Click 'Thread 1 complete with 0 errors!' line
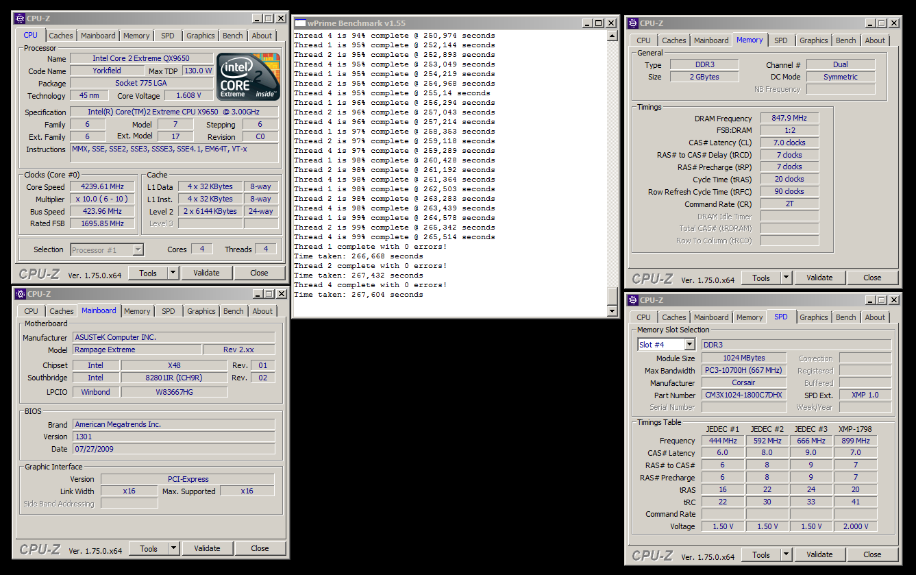Viewport: 916px width, 575px height. coord(370,247)
